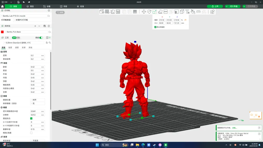Click the 详情 link in upgrade notification
The image size is (263, 148).
[234, 128]
